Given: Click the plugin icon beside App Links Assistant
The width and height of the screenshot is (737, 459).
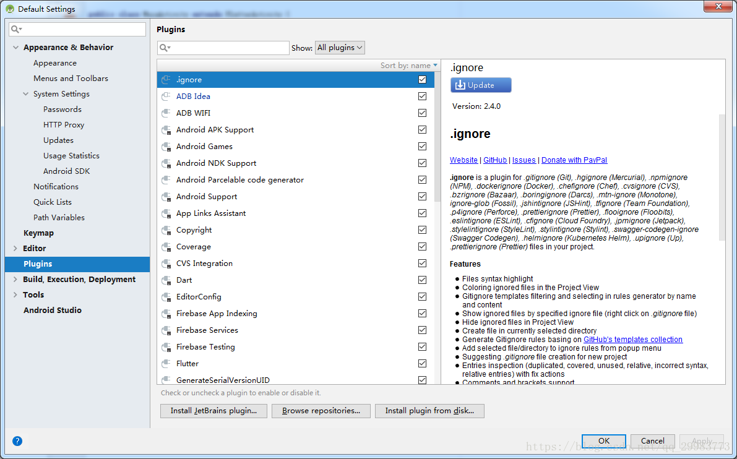Looking at the screenshot, I should point(165,213).
